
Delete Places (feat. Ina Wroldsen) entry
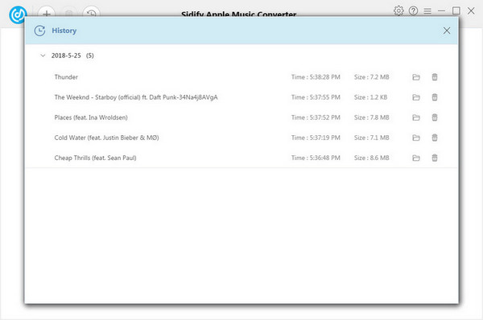click(435, 117)
